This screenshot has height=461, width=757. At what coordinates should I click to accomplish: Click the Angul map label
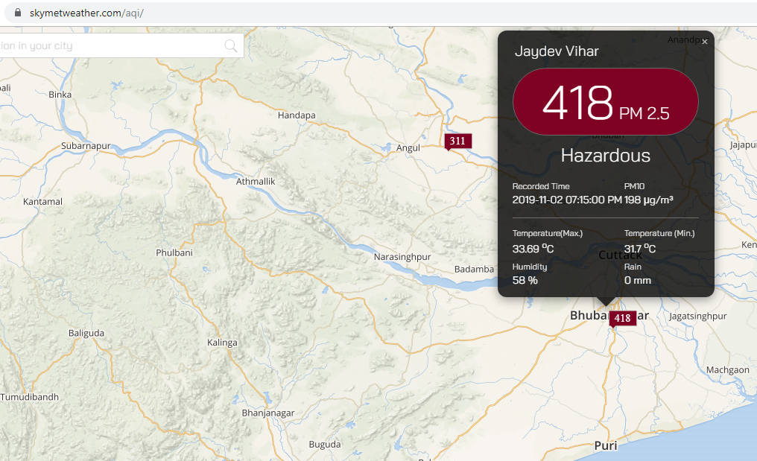coord(408,148)
